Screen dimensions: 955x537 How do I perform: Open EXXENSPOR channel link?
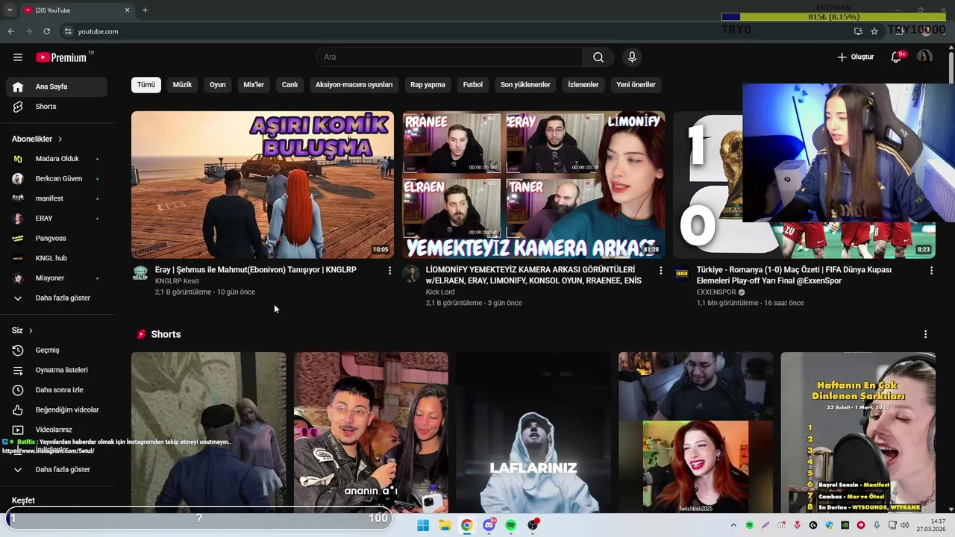(716, 292)
